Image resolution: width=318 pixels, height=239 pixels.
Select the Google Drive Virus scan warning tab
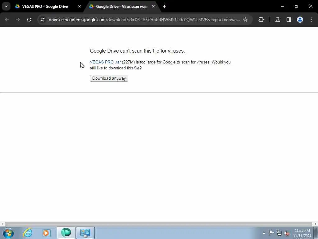(122, 6)
